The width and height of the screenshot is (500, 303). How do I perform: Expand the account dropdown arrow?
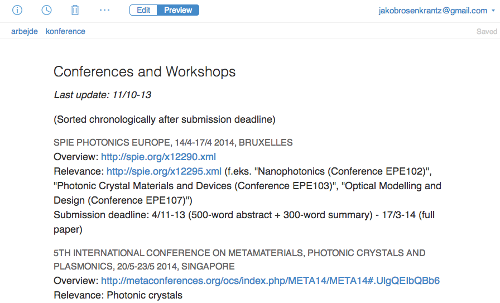[x=493, y=11]
